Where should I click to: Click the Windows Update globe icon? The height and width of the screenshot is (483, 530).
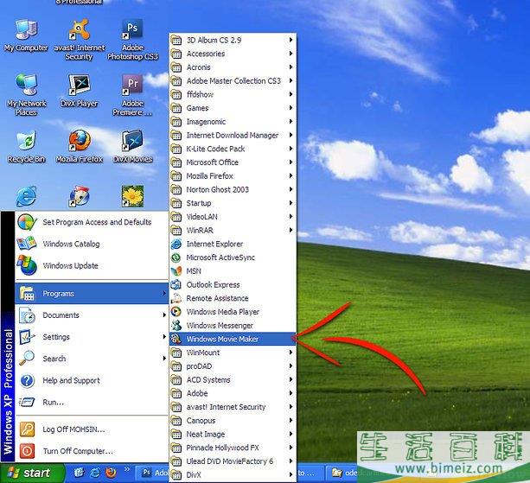[27, 265]
